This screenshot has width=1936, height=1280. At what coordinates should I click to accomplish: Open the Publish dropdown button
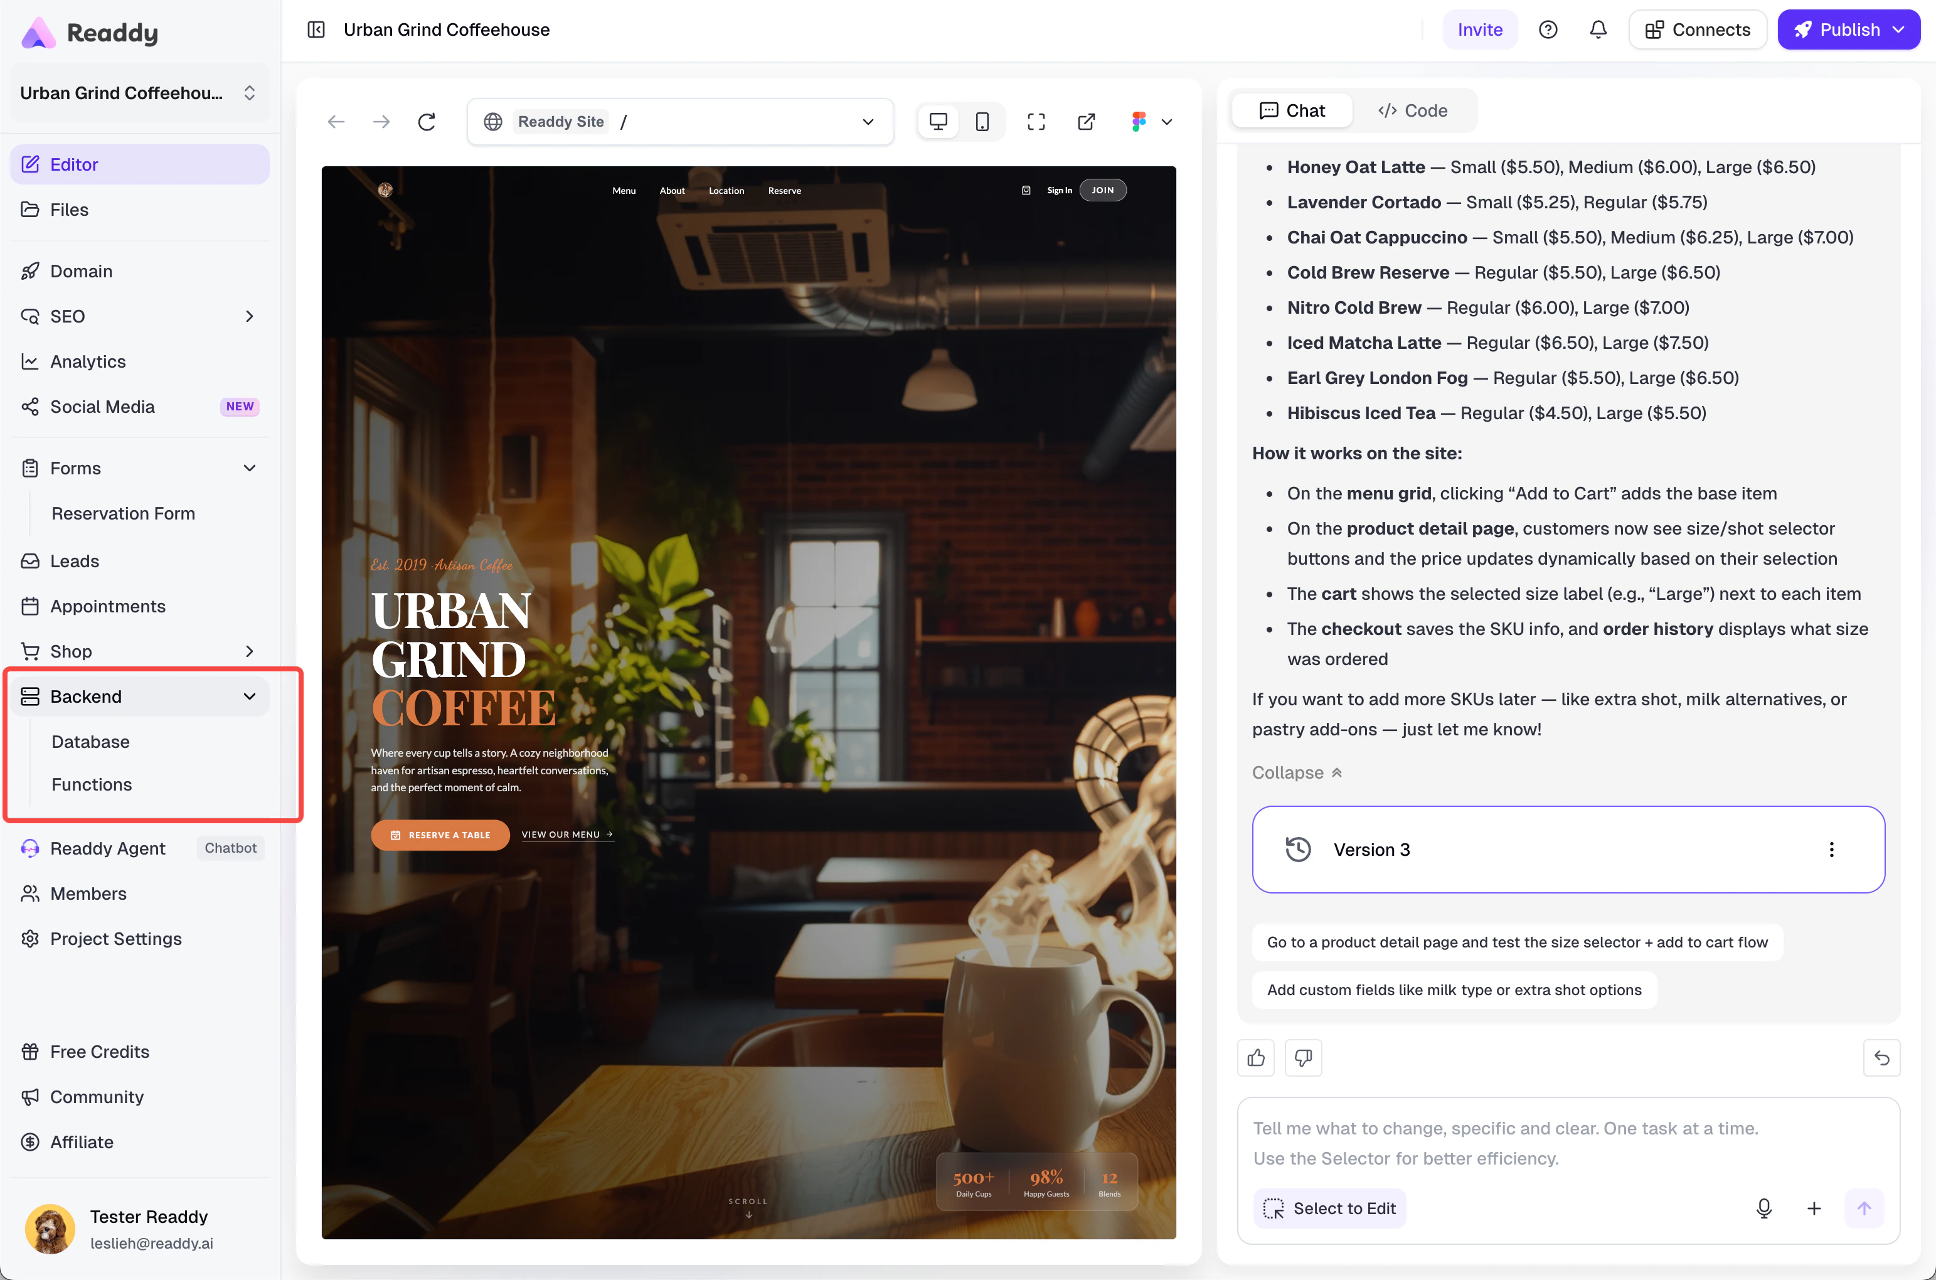(x=1848, y=29)
